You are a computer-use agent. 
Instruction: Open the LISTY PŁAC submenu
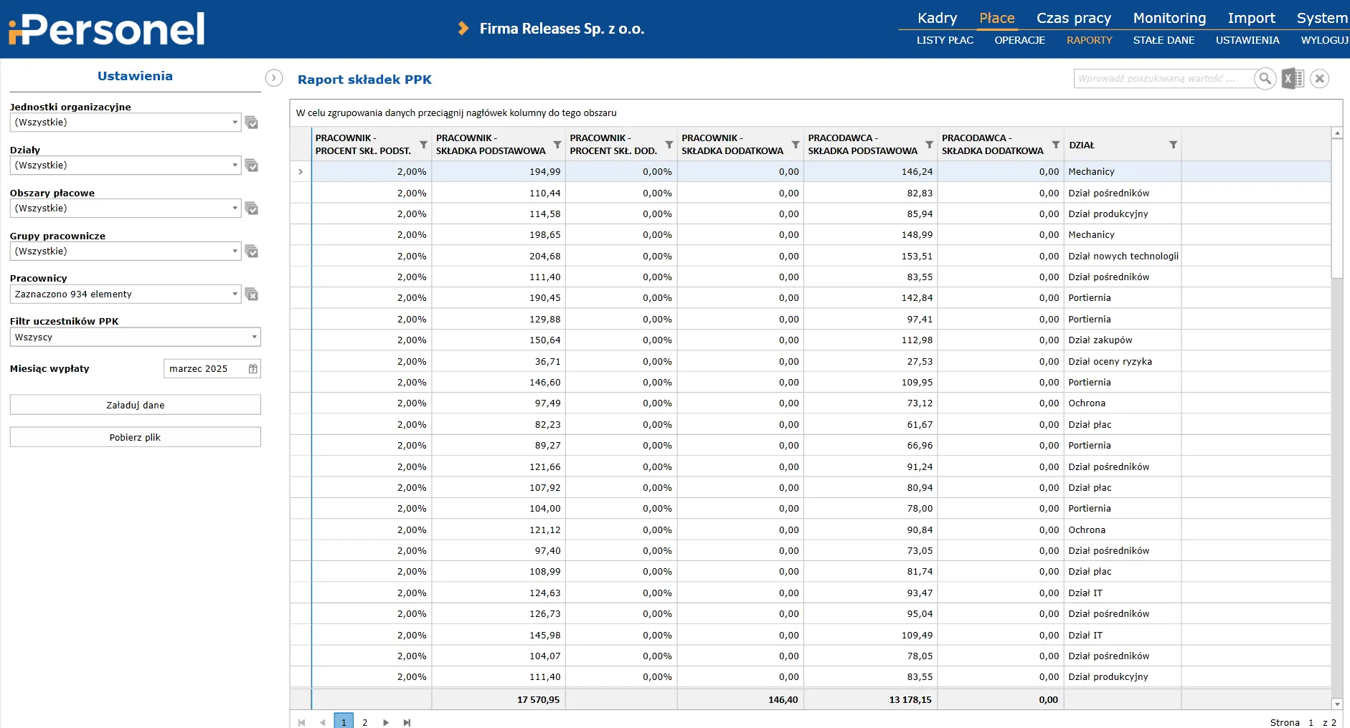tap(945, 40)
